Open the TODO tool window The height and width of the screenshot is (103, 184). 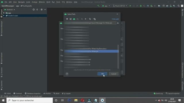(7, 94)
